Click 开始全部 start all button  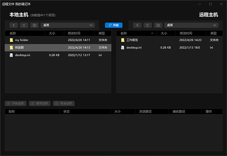[16, 103]
